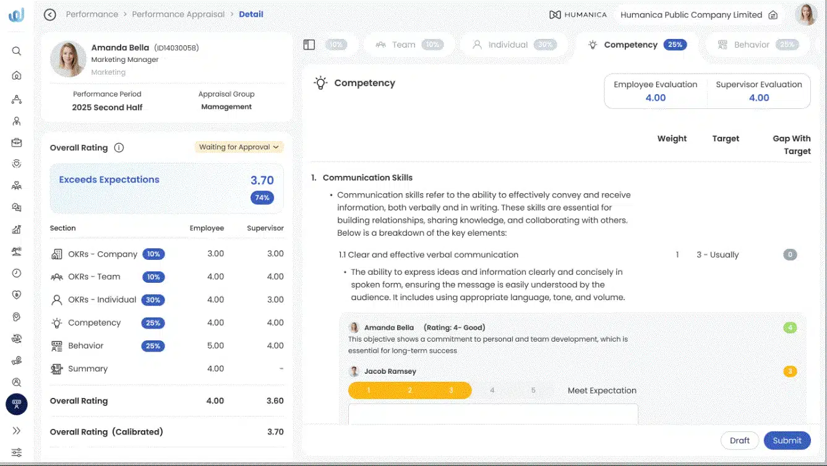The width and height of the screenshot is (827, 466).
Task: Click Jacob Ramsey's orange rating scale bar
Action: [x=410, y=390]
